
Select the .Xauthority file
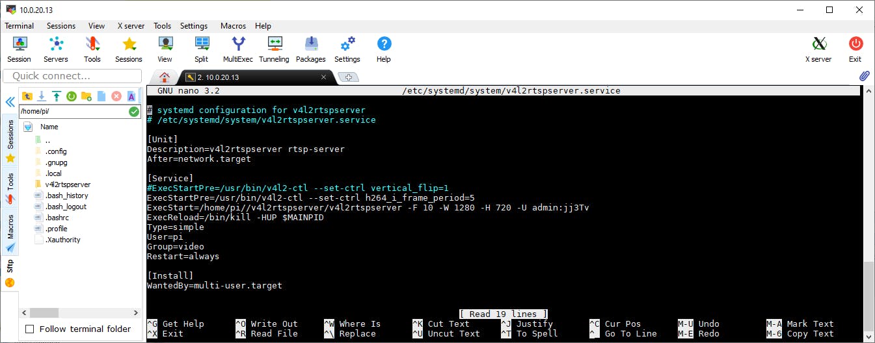pyautogui.click(x=63, y=240)
